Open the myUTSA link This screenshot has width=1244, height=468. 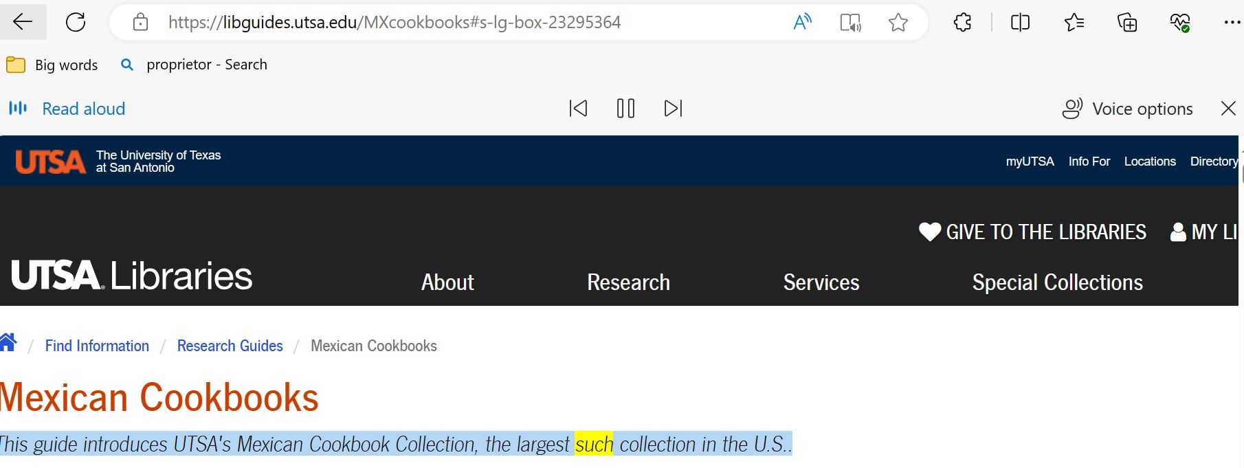(1030, 161)
